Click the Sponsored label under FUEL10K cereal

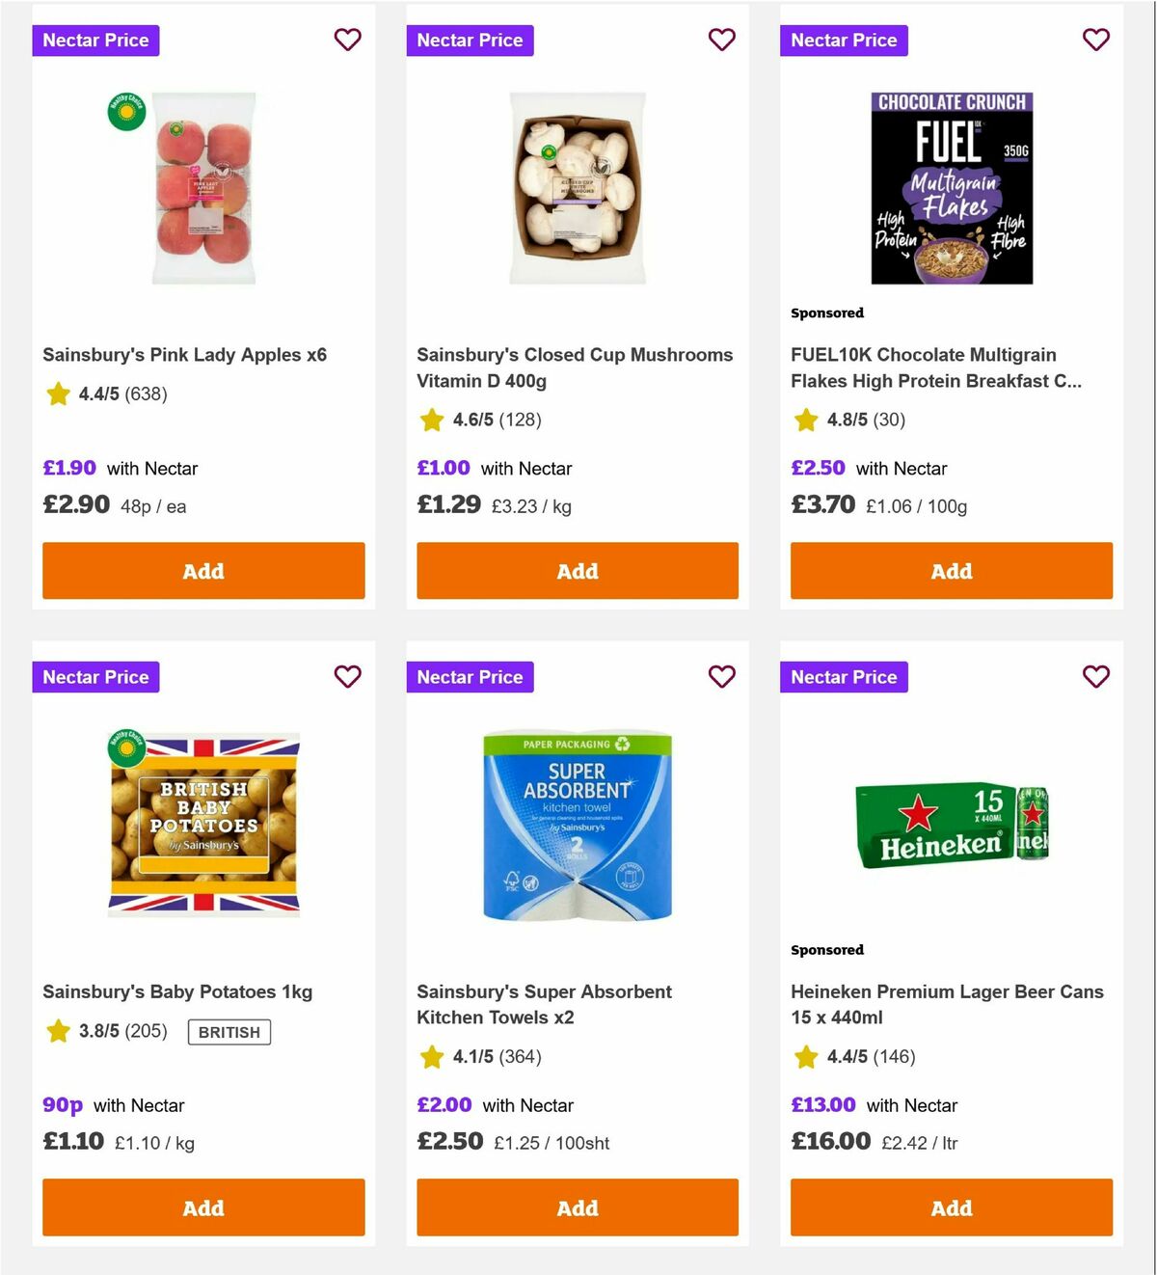[x=826, y=312]
